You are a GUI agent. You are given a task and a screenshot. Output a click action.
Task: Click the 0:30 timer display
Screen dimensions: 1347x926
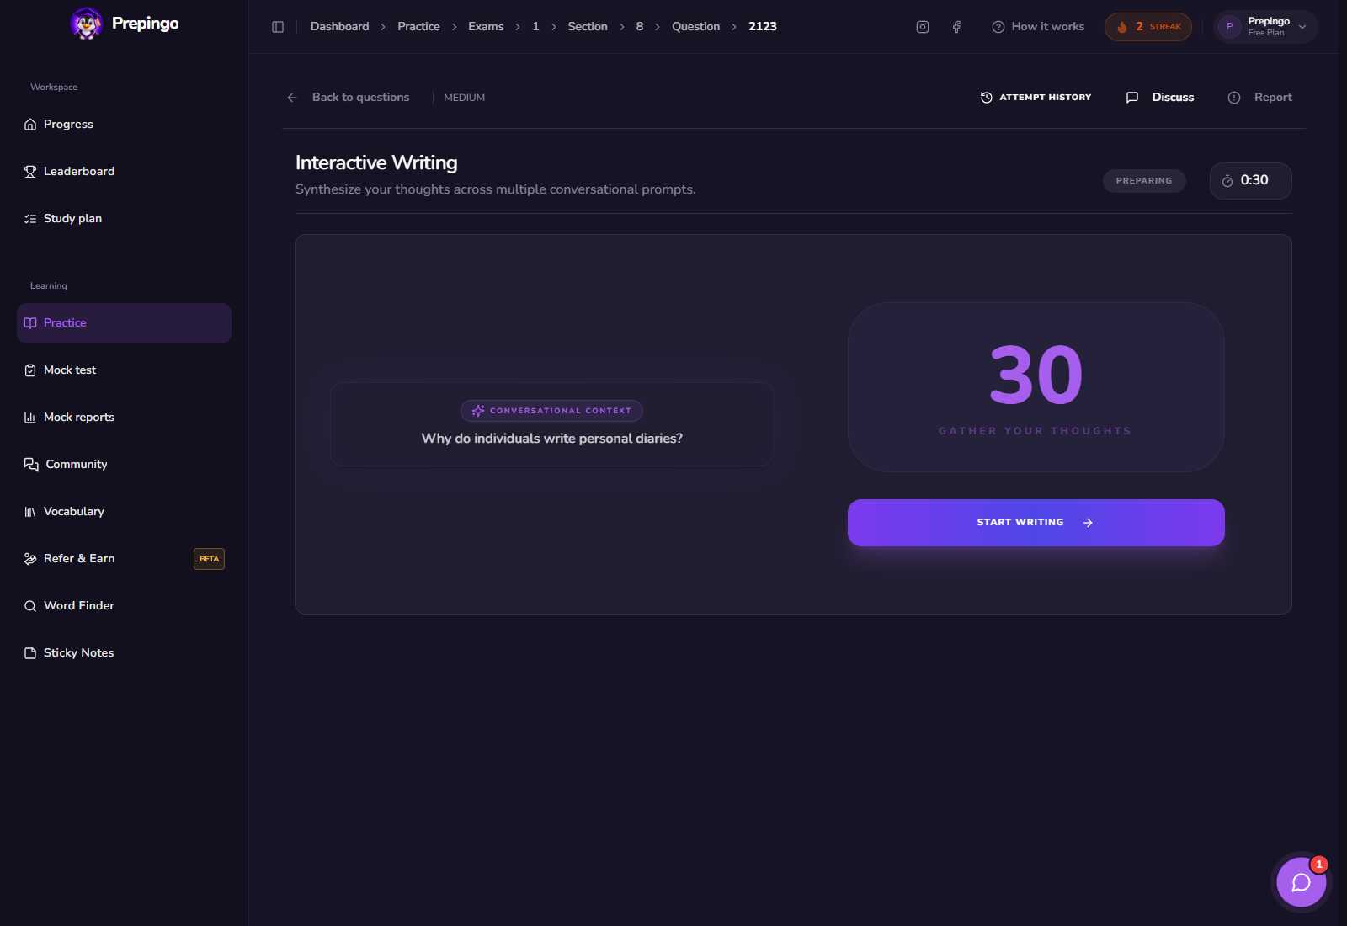[1250, 181]
